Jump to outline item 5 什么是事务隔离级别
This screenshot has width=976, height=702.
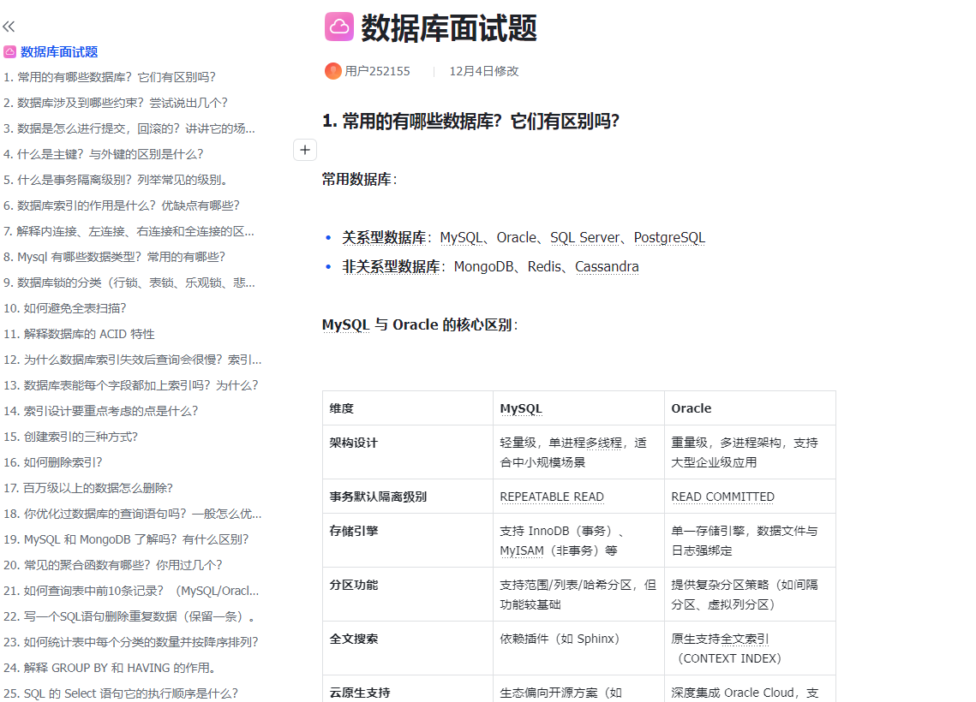click(116, 180)
